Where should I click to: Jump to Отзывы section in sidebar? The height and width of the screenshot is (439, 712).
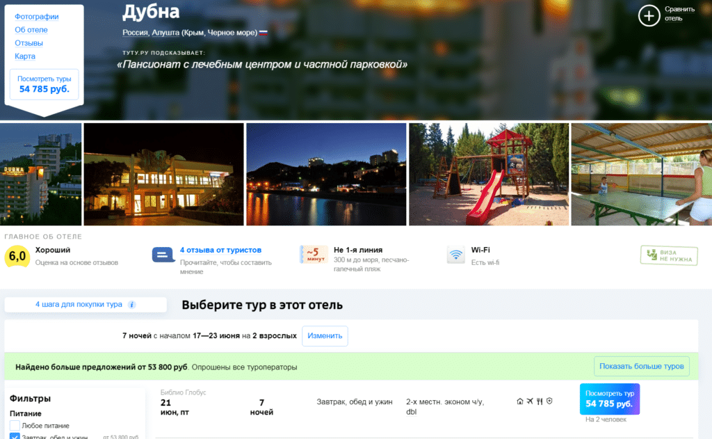tap(29, 43)
